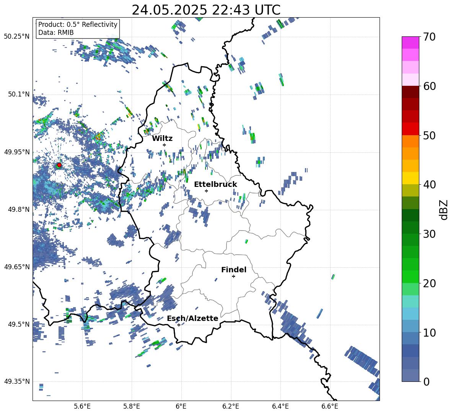Screen dimensions: 453x414
Task: Click the '40' colorbar tick label
Action: (429, 185)
